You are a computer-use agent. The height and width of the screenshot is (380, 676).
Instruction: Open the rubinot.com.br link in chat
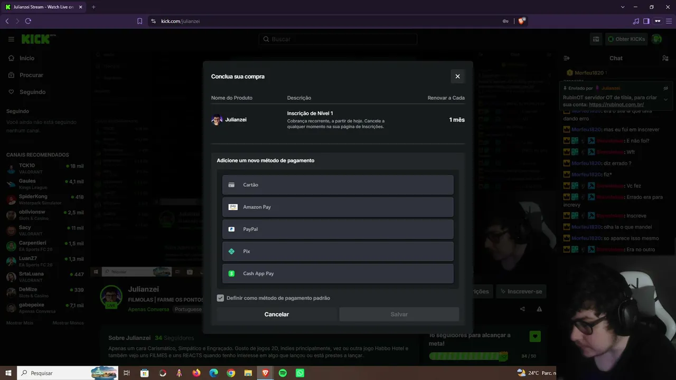616,104
